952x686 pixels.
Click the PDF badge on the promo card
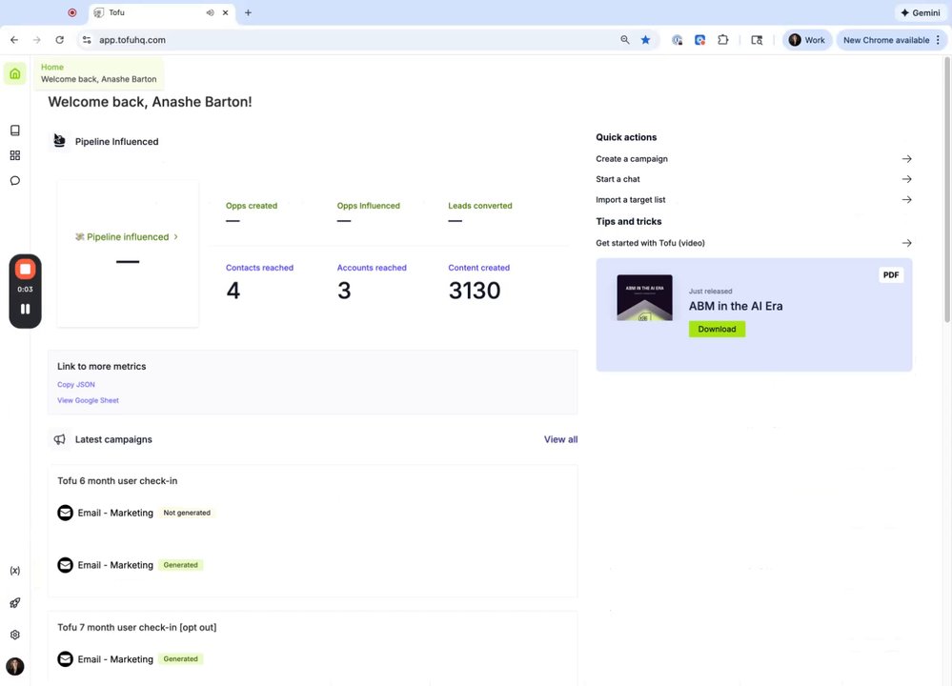tap(891, 275)
